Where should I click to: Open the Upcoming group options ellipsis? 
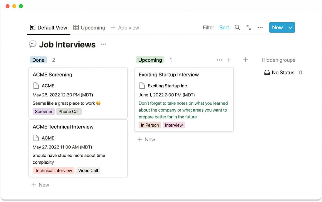tap(219, 60)
